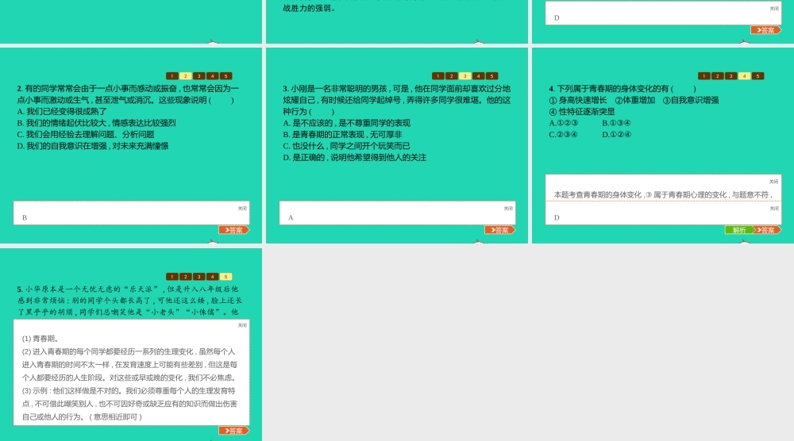
Task: Open page tab 1 on the question 2 slide
Action: pyautogui.click(x=172, y=76)
